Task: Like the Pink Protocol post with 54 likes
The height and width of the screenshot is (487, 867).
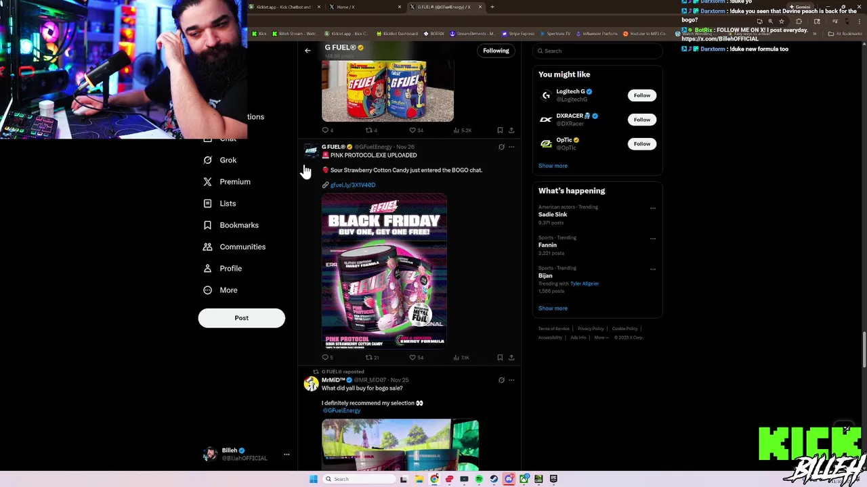Action: tap(416, 357)
